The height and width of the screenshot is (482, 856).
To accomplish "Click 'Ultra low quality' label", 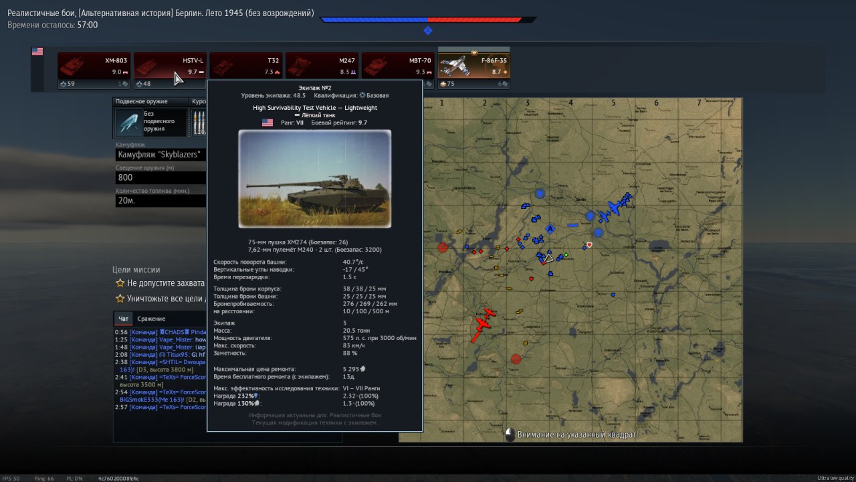I will (835, 478).
